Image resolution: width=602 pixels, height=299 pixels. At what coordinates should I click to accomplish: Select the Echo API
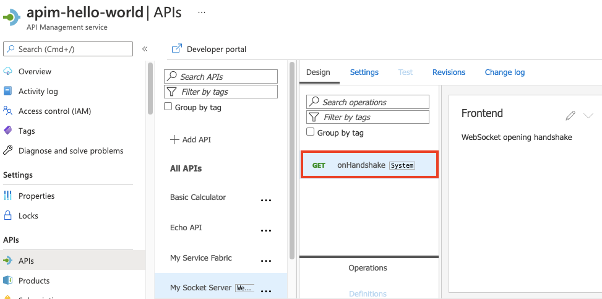(x=186, y=228)
